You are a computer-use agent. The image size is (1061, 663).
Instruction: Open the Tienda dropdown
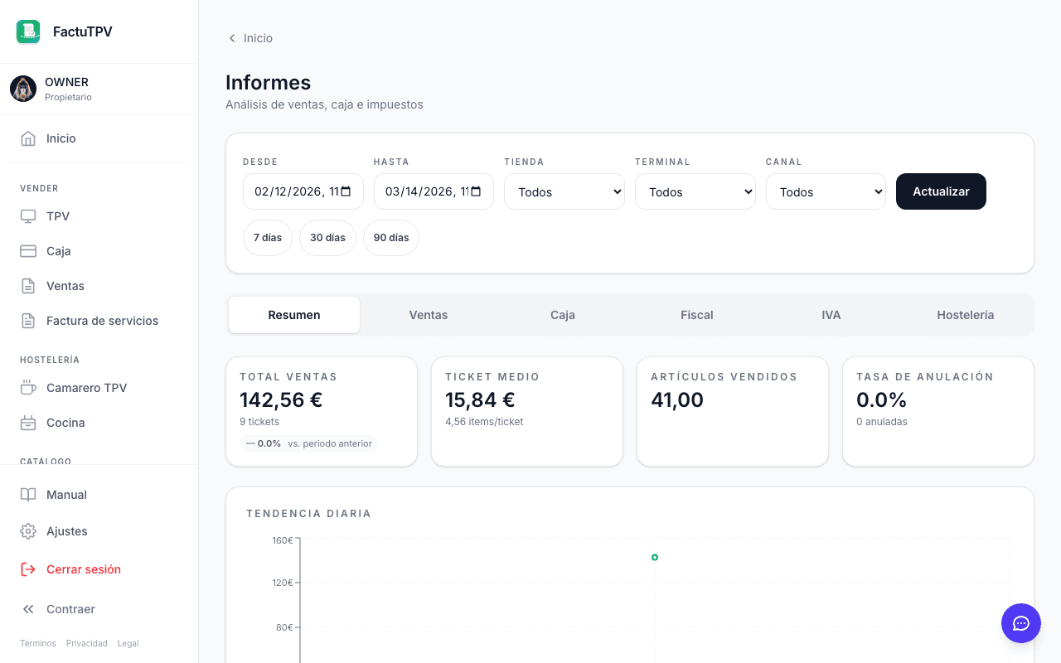point(564,191)
